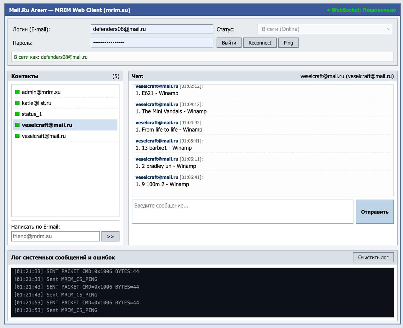This screenshot has width=403, height=328.
Task: Click into the Введите сообщение message box
Action: [242, 212]
